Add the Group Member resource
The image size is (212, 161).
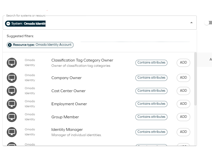click(183, 117)
